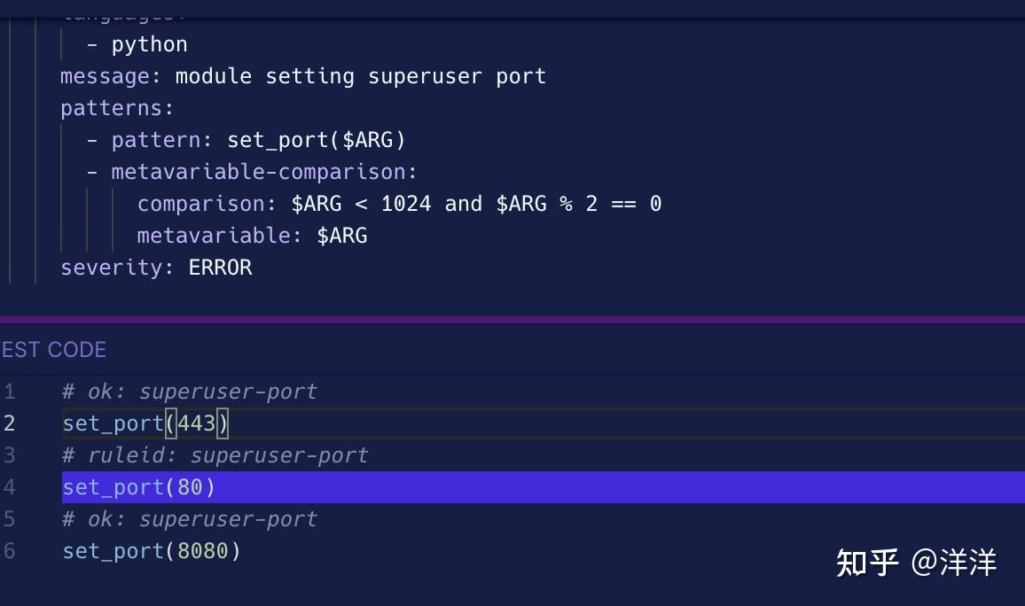The image size is (1025, 606).
Task: Click the 'severity' key in the rule
Action: pyautogui.click(x=112, y=268)
